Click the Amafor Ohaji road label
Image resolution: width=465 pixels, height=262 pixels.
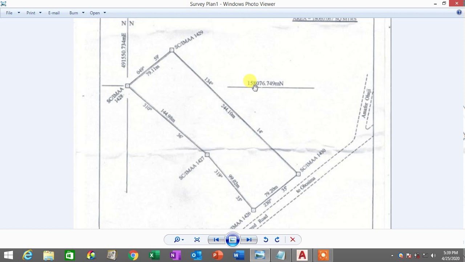366,103
